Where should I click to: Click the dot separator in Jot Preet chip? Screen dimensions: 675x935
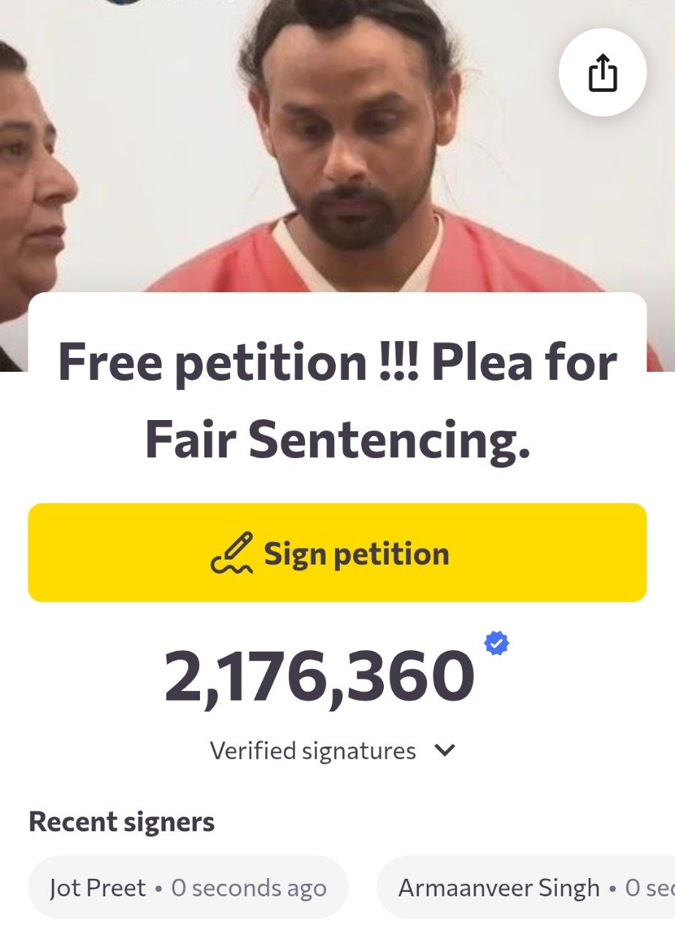pyautogui.click(x=158, y=889)
